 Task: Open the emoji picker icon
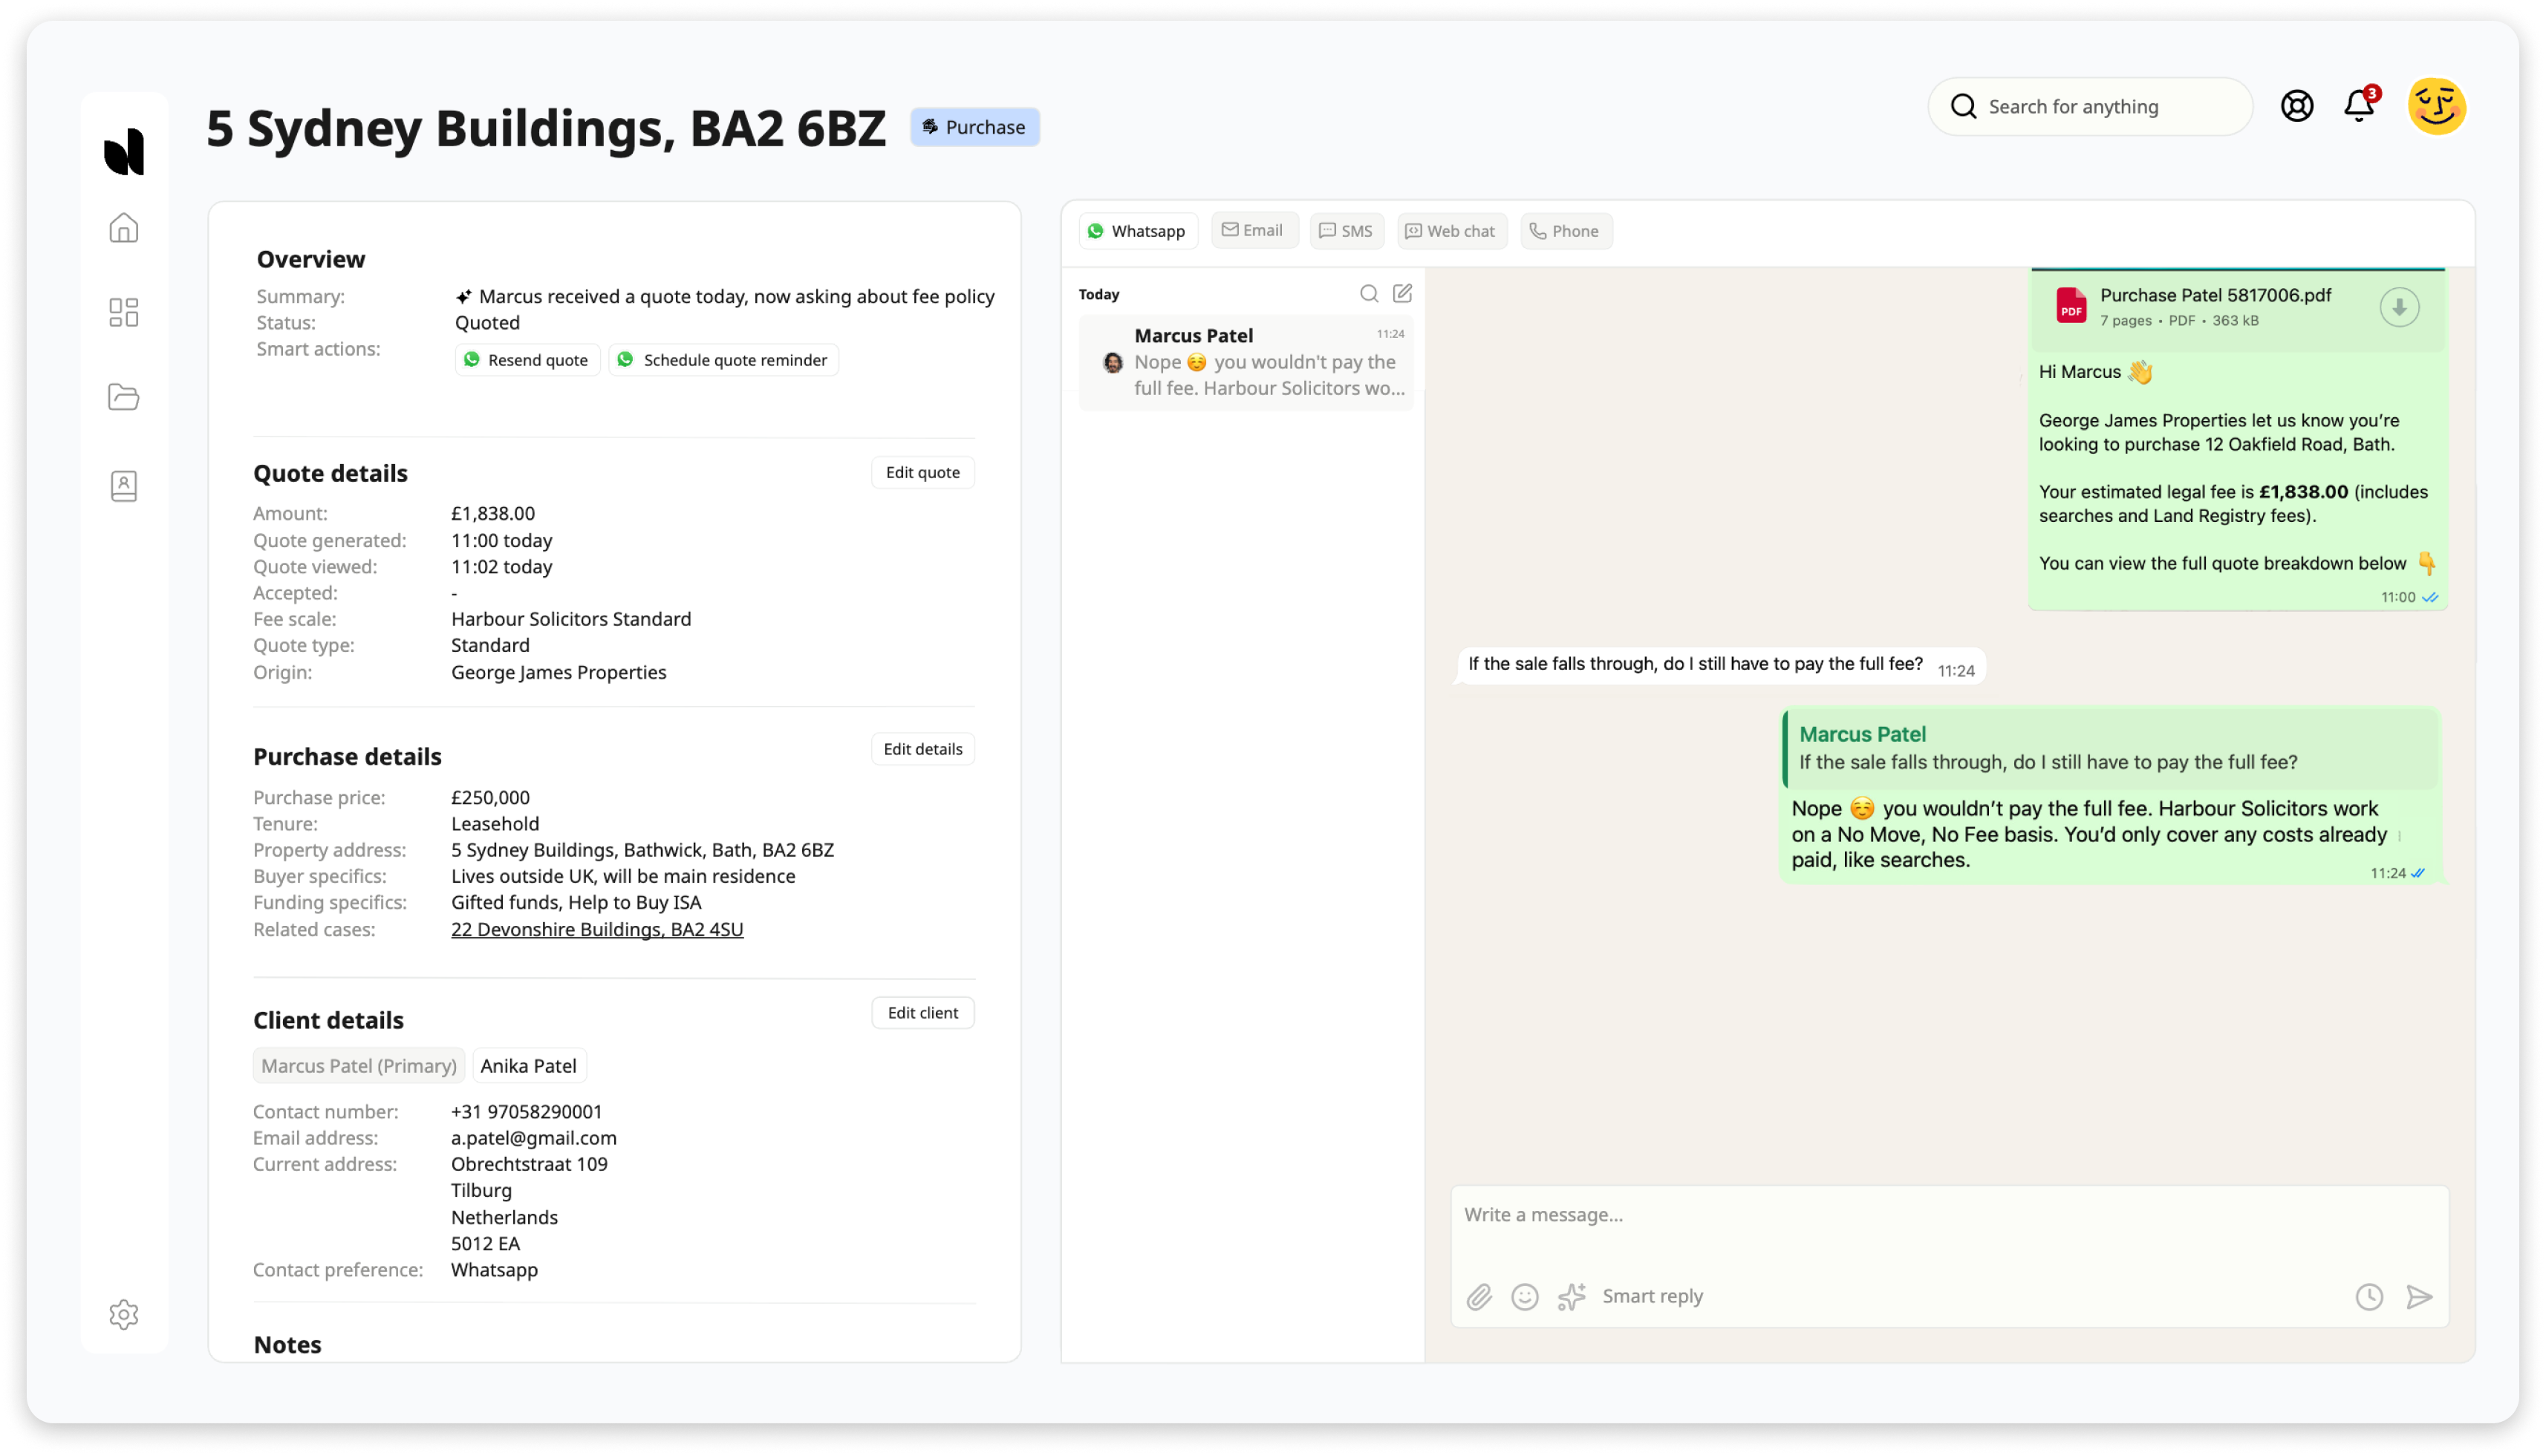click(1524, 1297)
